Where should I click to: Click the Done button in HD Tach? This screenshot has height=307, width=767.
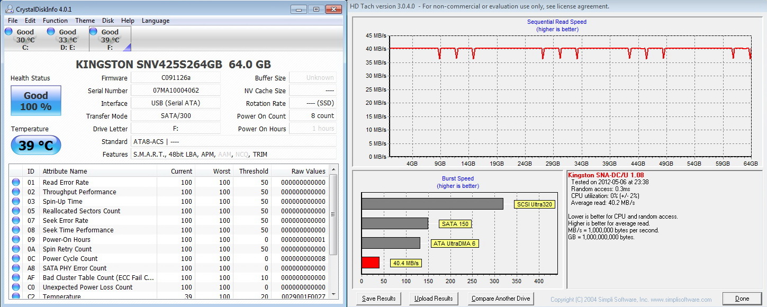tap(742, 299)
